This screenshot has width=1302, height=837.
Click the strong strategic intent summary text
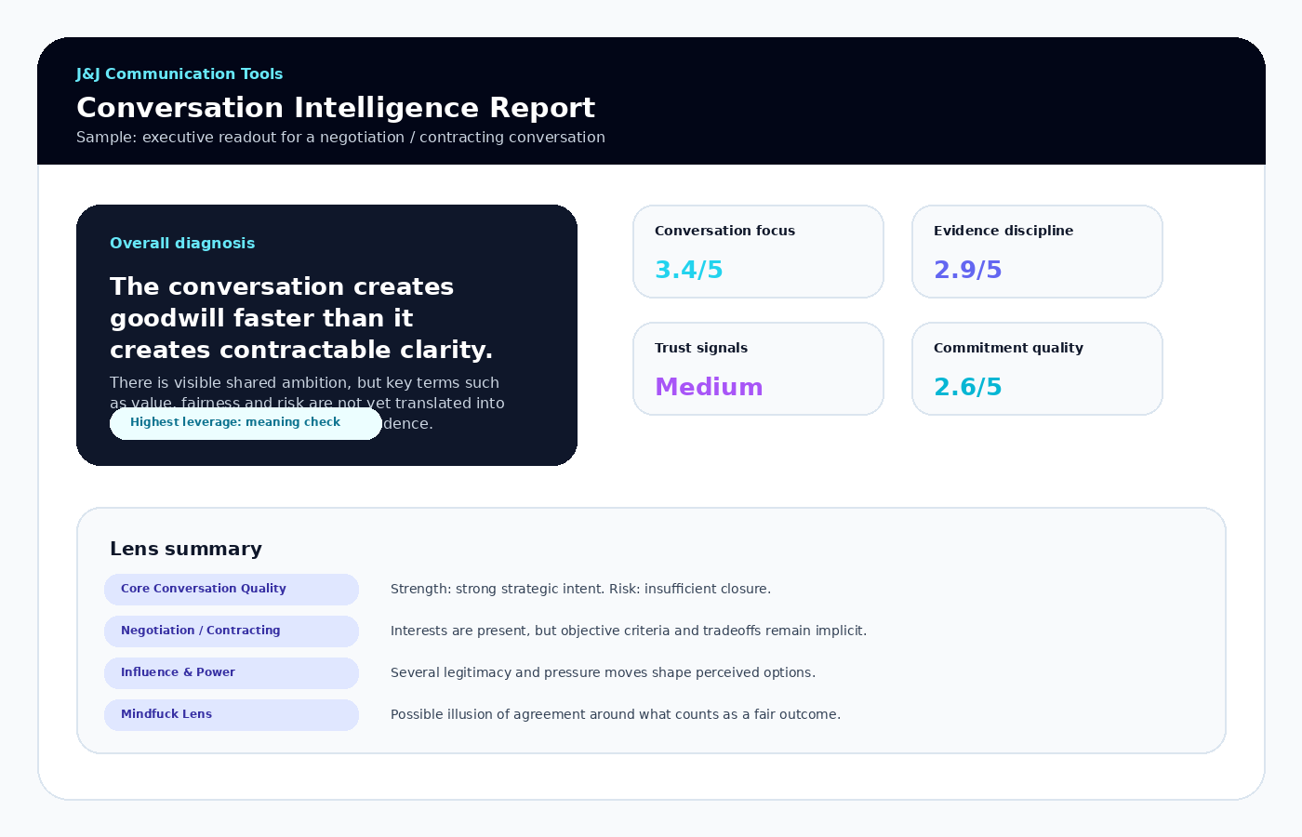click(x=580, y=589)
